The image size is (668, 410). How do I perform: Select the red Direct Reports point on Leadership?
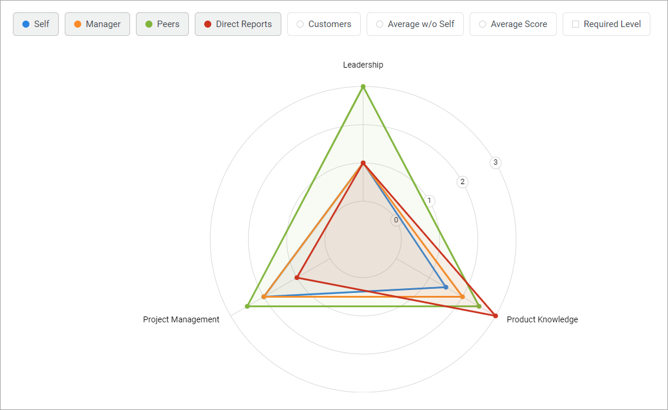tap(363, 163)
